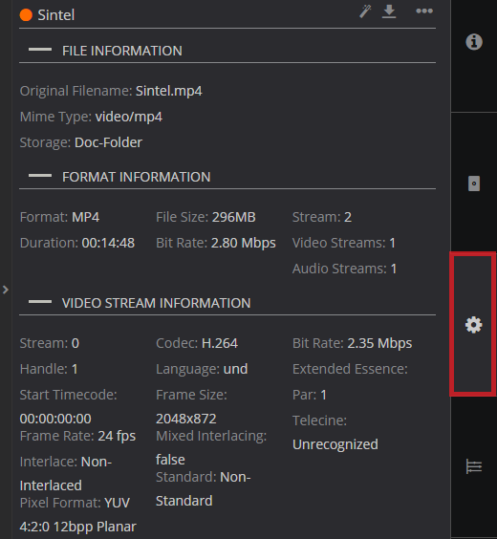Screen dimensions: 497x539
Task: Click the 2048x872 frame size value
Action: pyautogui.click(x=186, y=419)
